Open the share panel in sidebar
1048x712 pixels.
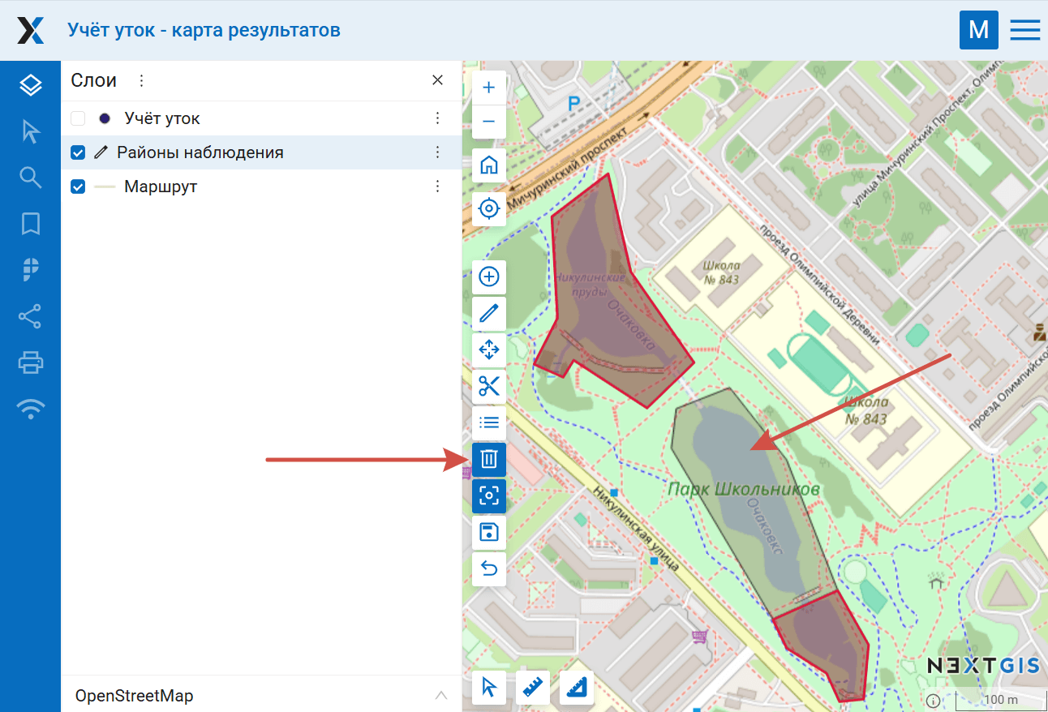click(x=31, y=316)
